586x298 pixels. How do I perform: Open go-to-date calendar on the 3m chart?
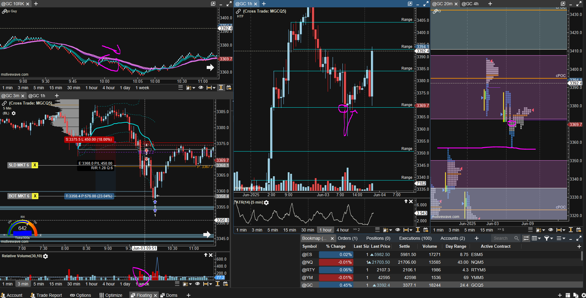225,284
